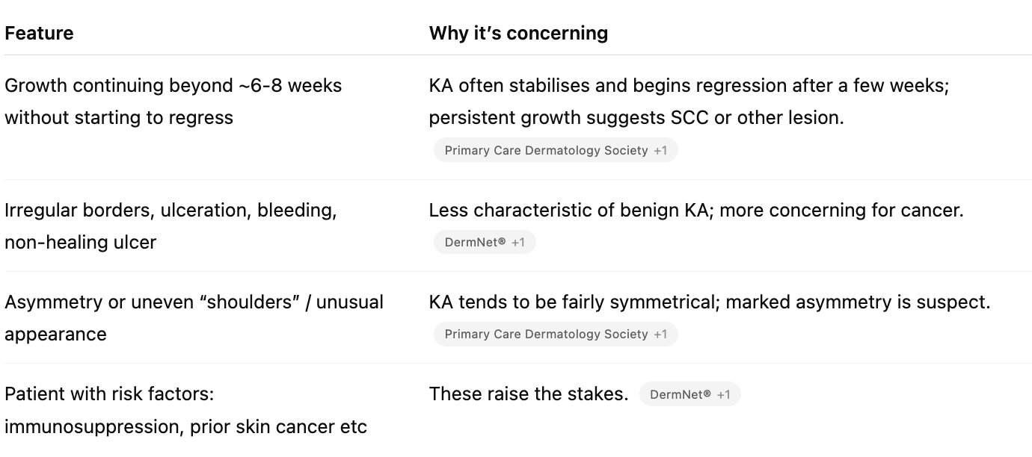Click the 'Feature' column header
The width and height of the screenshot is (1032, 457).
click(39, 34)
